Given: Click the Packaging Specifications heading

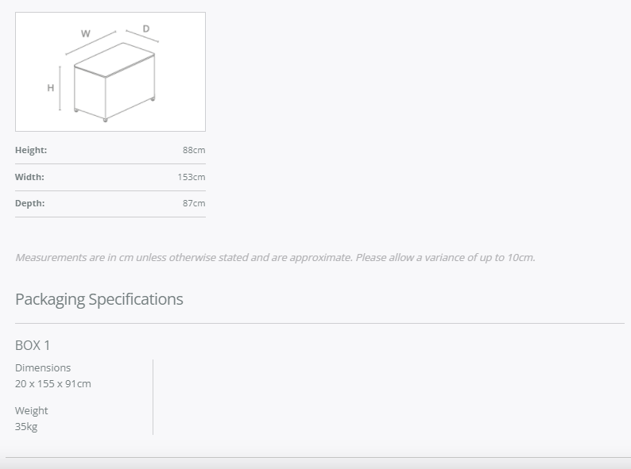Looking at the screenshot, I should (x=99, y=299).
